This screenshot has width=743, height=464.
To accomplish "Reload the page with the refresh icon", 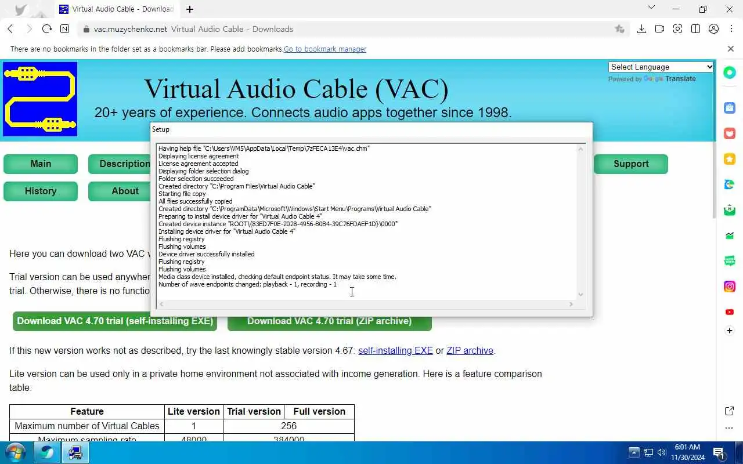I will click(x=47, y=29).
